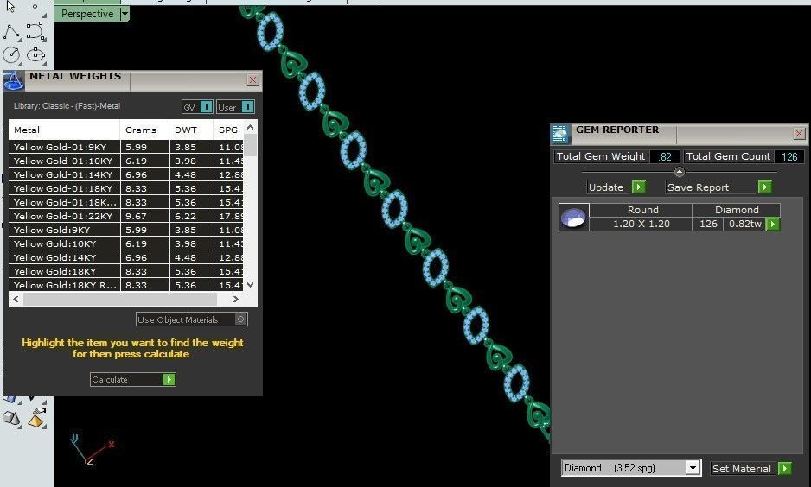Click the metal table right scroll arrow

pyautogui.click(x=236, y=299)
